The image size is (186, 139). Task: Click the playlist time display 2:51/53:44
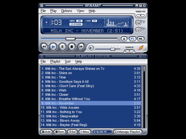102,132
